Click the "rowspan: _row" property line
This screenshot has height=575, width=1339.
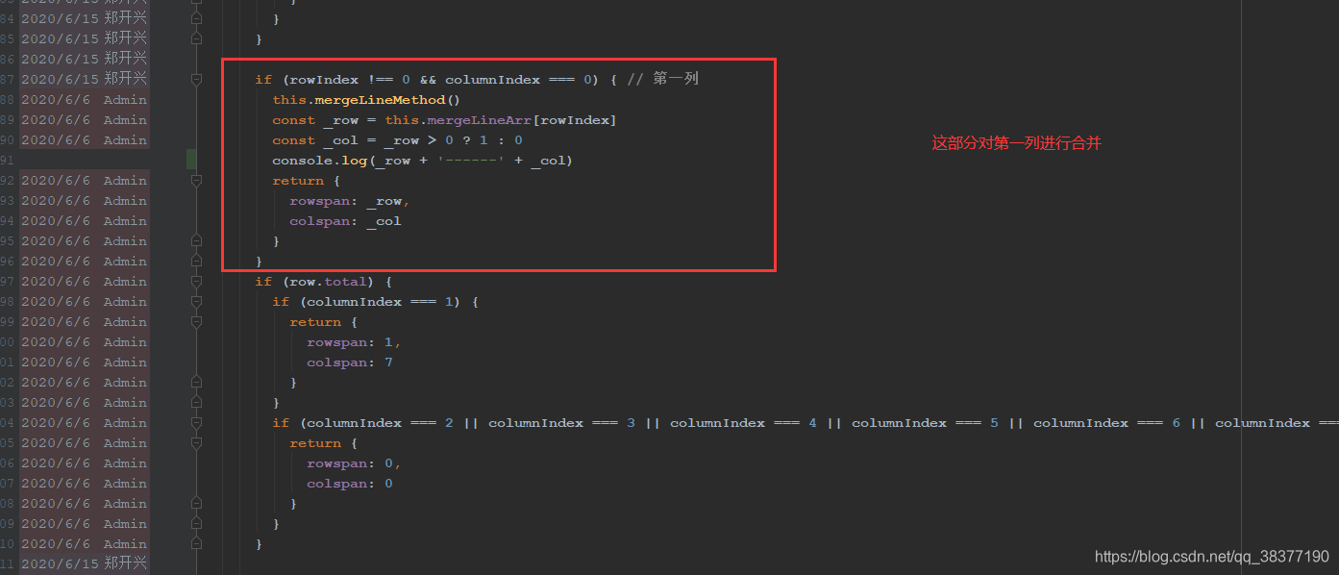338,200
